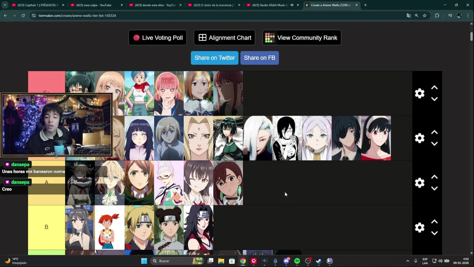This screenshot has width=474, height=267.
Task: Open Microsoft Store from the taskbar
Action: pos(232,261)
